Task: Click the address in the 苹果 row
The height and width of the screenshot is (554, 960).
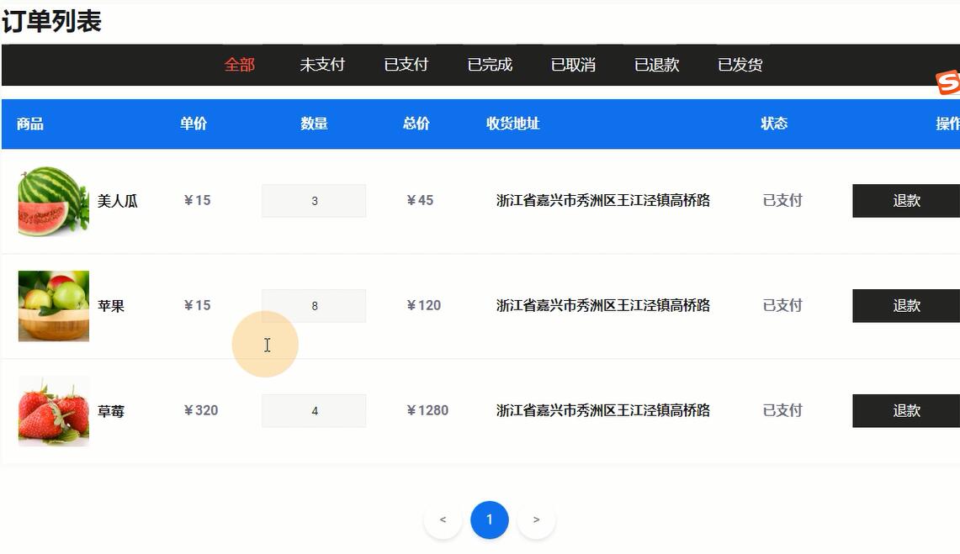Action: coord(603,306)
